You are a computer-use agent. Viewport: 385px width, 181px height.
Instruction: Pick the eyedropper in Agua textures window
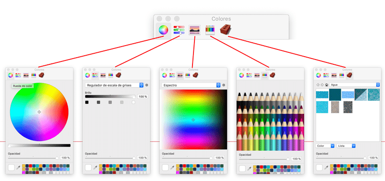point(327,168)
